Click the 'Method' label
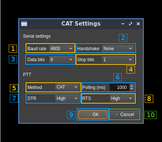The height and width of the screenshot is (142, 162). point(35,87)
